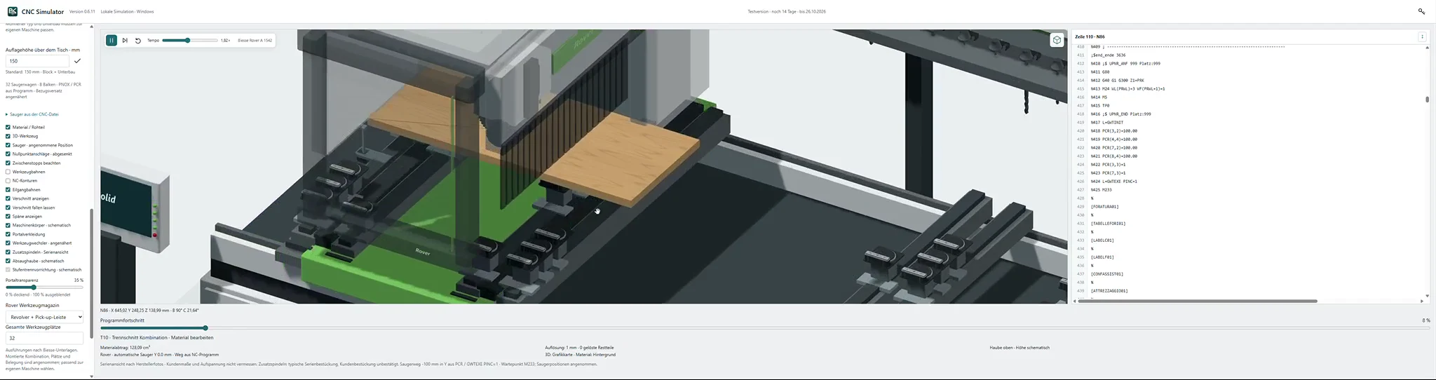Image resolution: width=1436 pixels, height=380 pixels.
Task: Click the [TABELLEFORI01] code line
Action: point(1109,224)
